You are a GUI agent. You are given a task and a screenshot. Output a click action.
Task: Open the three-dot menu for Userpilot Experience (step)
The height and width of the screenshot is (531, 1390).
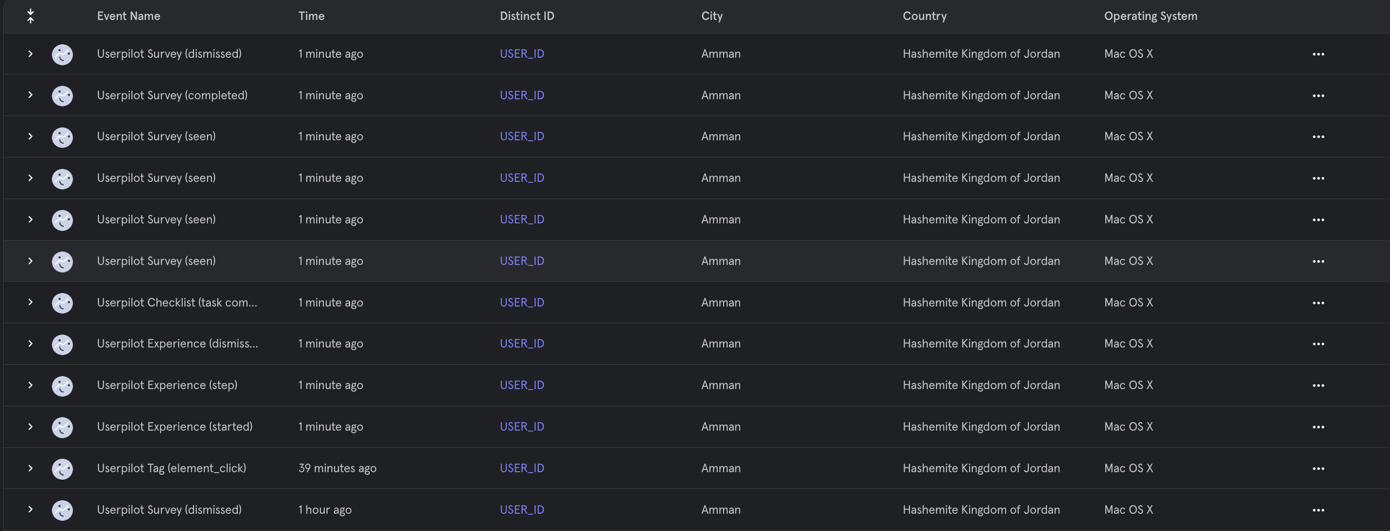coord(1319,385)
